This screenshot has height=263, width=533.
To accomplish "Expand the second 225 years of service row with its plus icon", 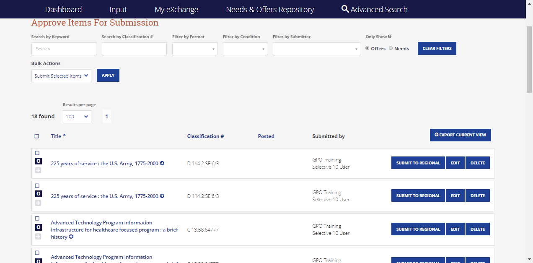I will tap(38, 203).
